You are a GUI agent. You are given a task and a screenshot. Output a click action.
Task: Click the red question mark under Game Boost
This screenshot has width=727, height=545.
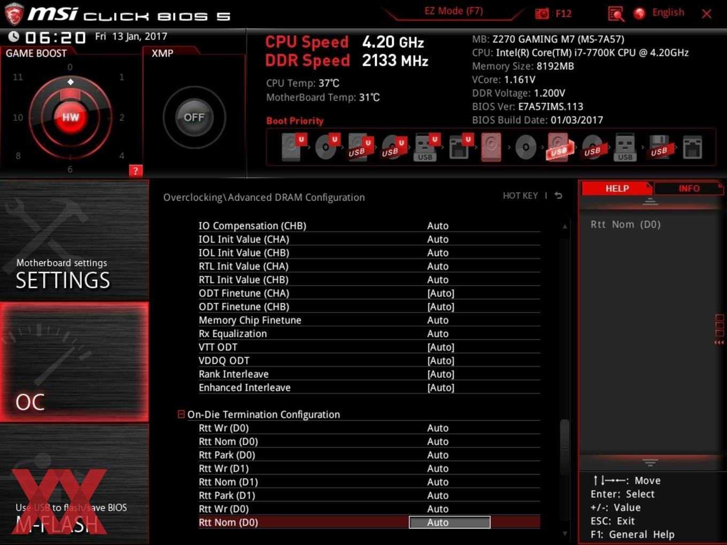click(x=136, y=171)
